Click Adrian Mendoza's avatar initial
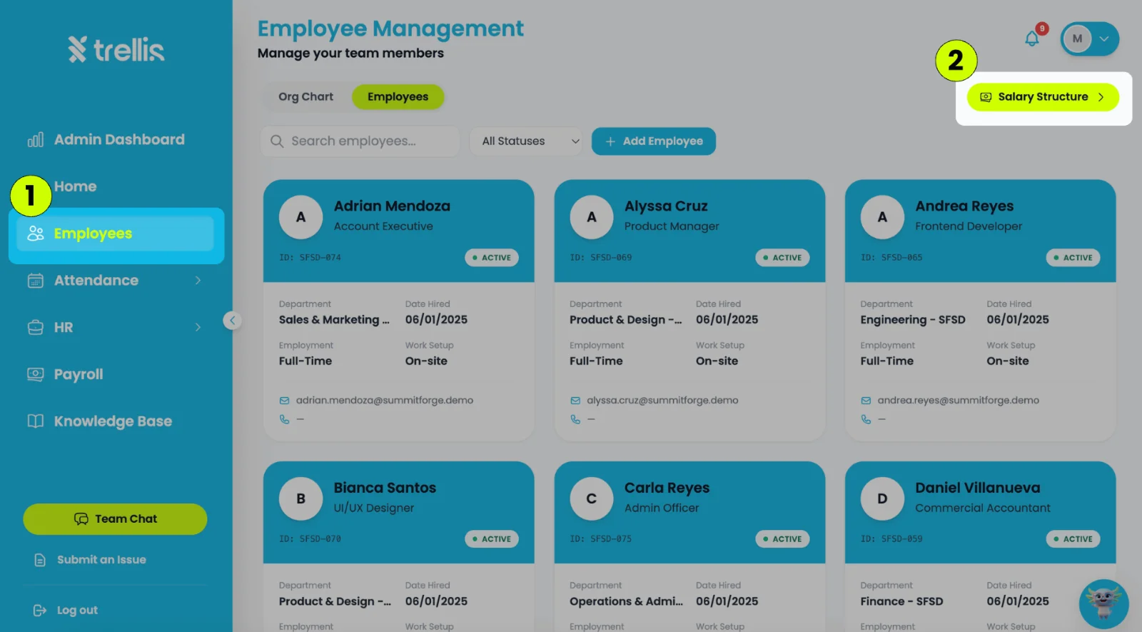The height and width of the screenshot is (632, 1142). (300, 217)
